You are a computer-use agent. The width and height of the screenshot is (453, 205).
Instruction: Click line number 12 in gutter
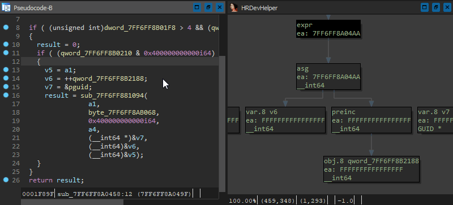pyautogui.click(x=16, y=62)
